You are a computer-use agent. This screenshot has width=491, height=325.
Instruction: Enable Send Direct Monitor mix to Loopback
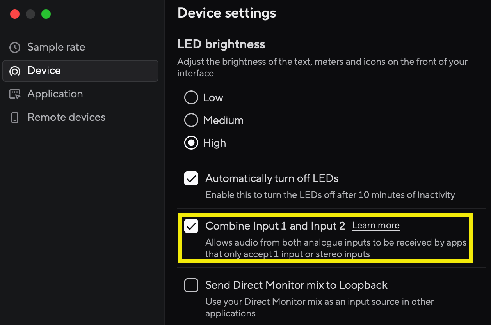191,286
